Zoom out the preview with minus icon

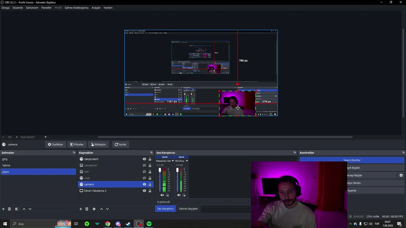(x=3, y=137)
